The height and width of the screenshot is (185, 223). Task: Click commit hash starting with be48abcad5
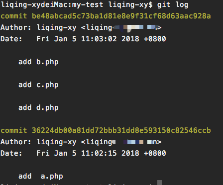pyautogui.click(x=121, y=16)
